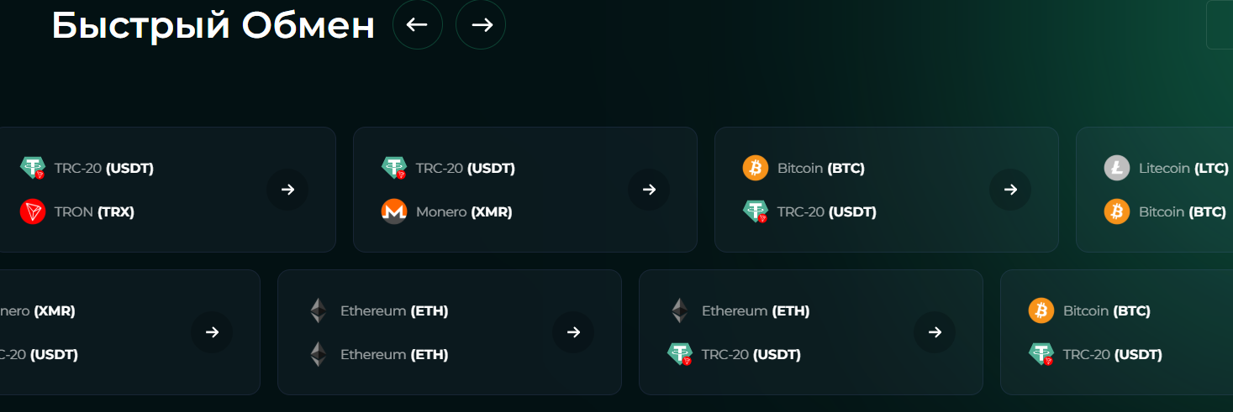The width and height of the screenshot is (1233, 412).
Task: Open the Bitcoin to TRC-20 USDT arrow
Action: pyautogui.click(x=1010, y=190)
